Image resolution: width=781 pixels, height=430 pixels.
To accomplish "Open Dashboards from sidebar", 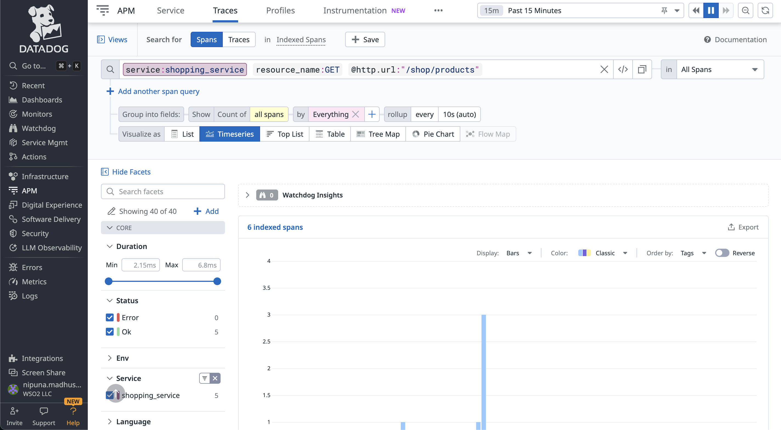I will pos(35,100).
